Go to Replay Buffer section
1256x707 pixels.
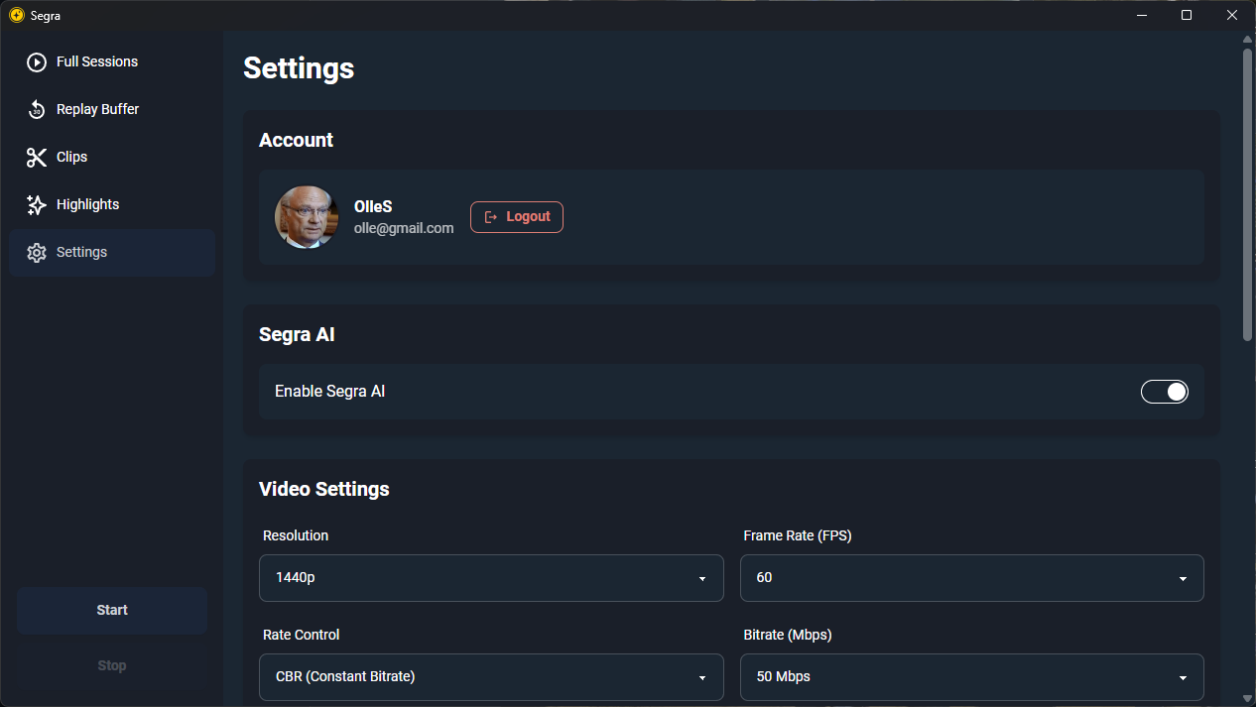pos(112,109)
